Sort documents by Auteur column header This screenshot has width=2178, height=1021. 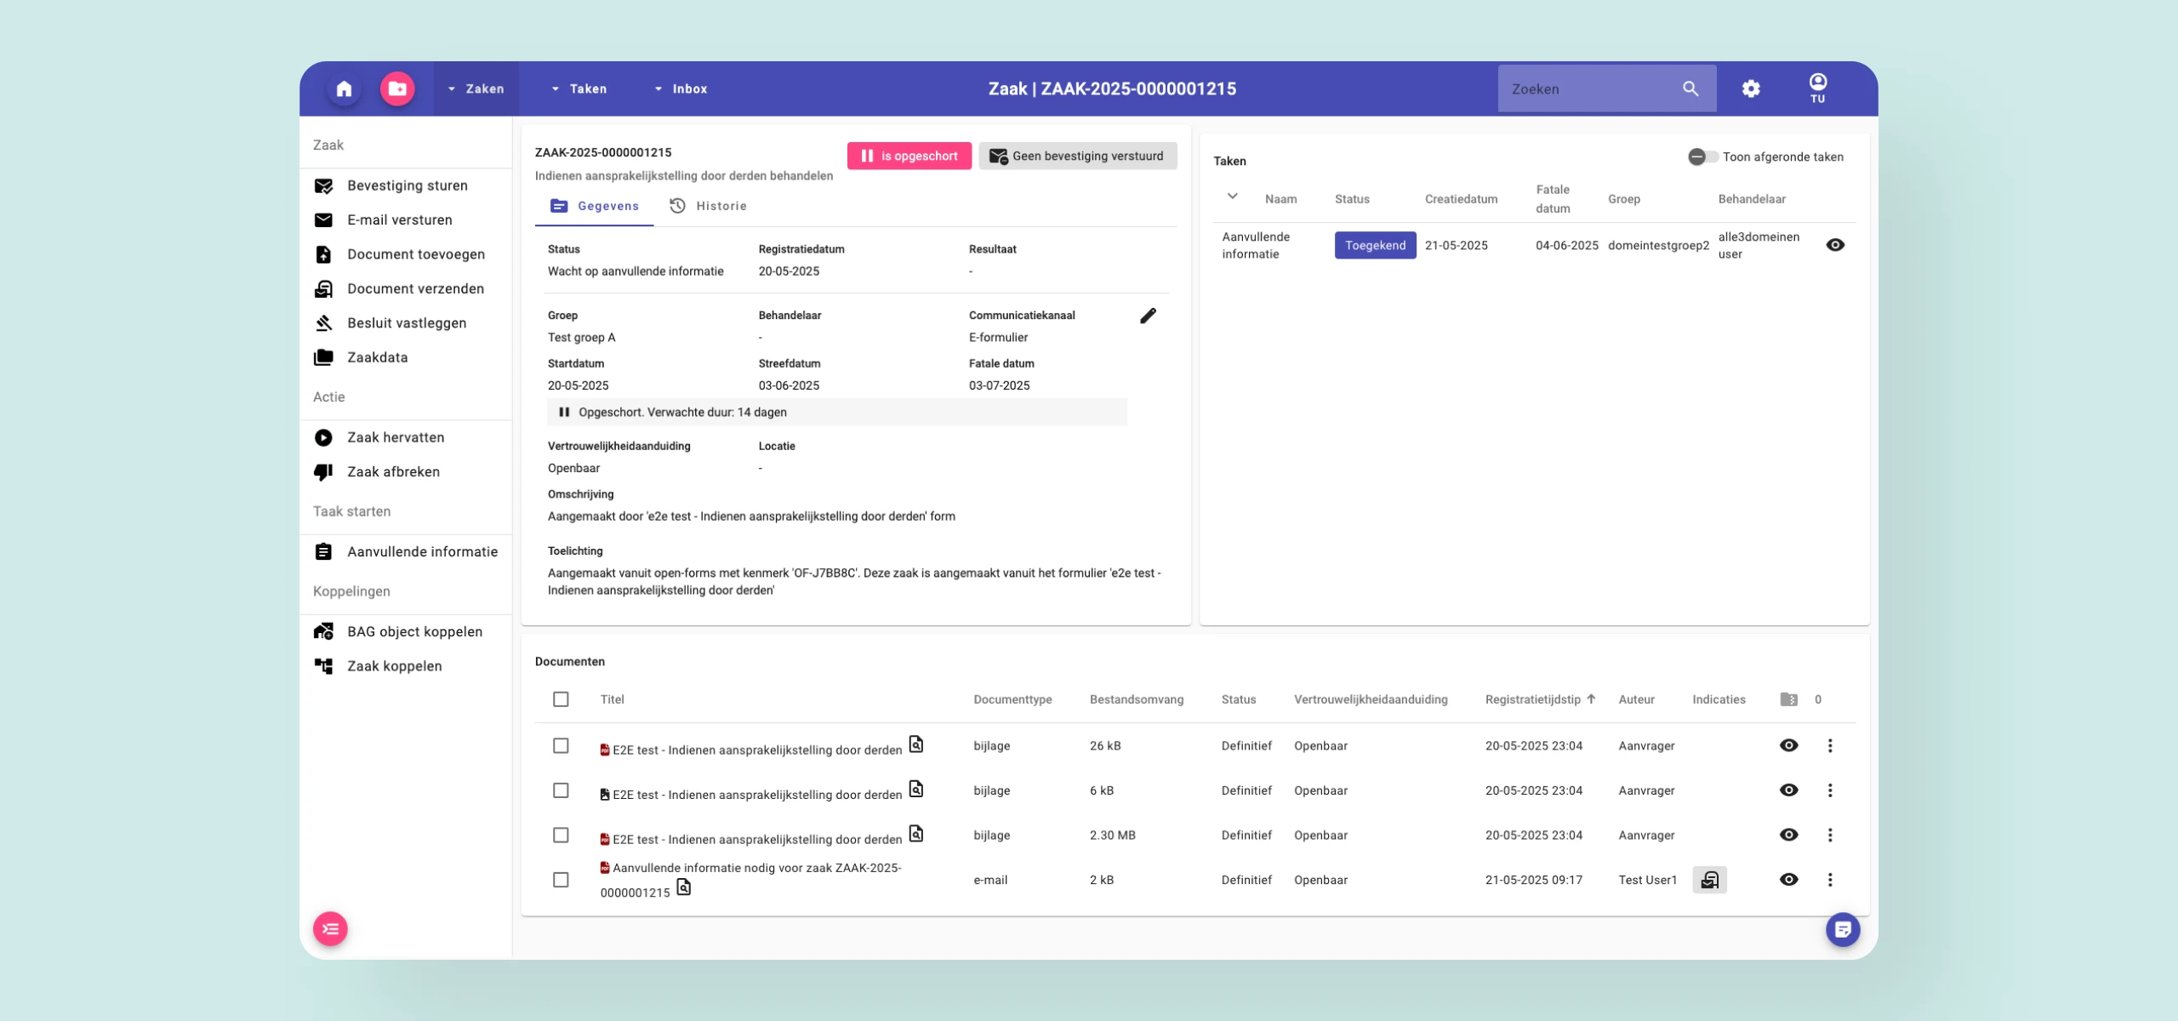tap(1636, 699)
